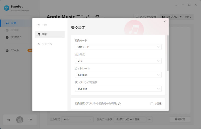Open the 出力形式 dropdown showing MP3
This screenshot has width=201, height=129.
click(x=118, y=61)
